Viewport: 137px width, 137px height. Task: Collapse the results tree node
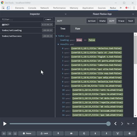coord(58,44)
